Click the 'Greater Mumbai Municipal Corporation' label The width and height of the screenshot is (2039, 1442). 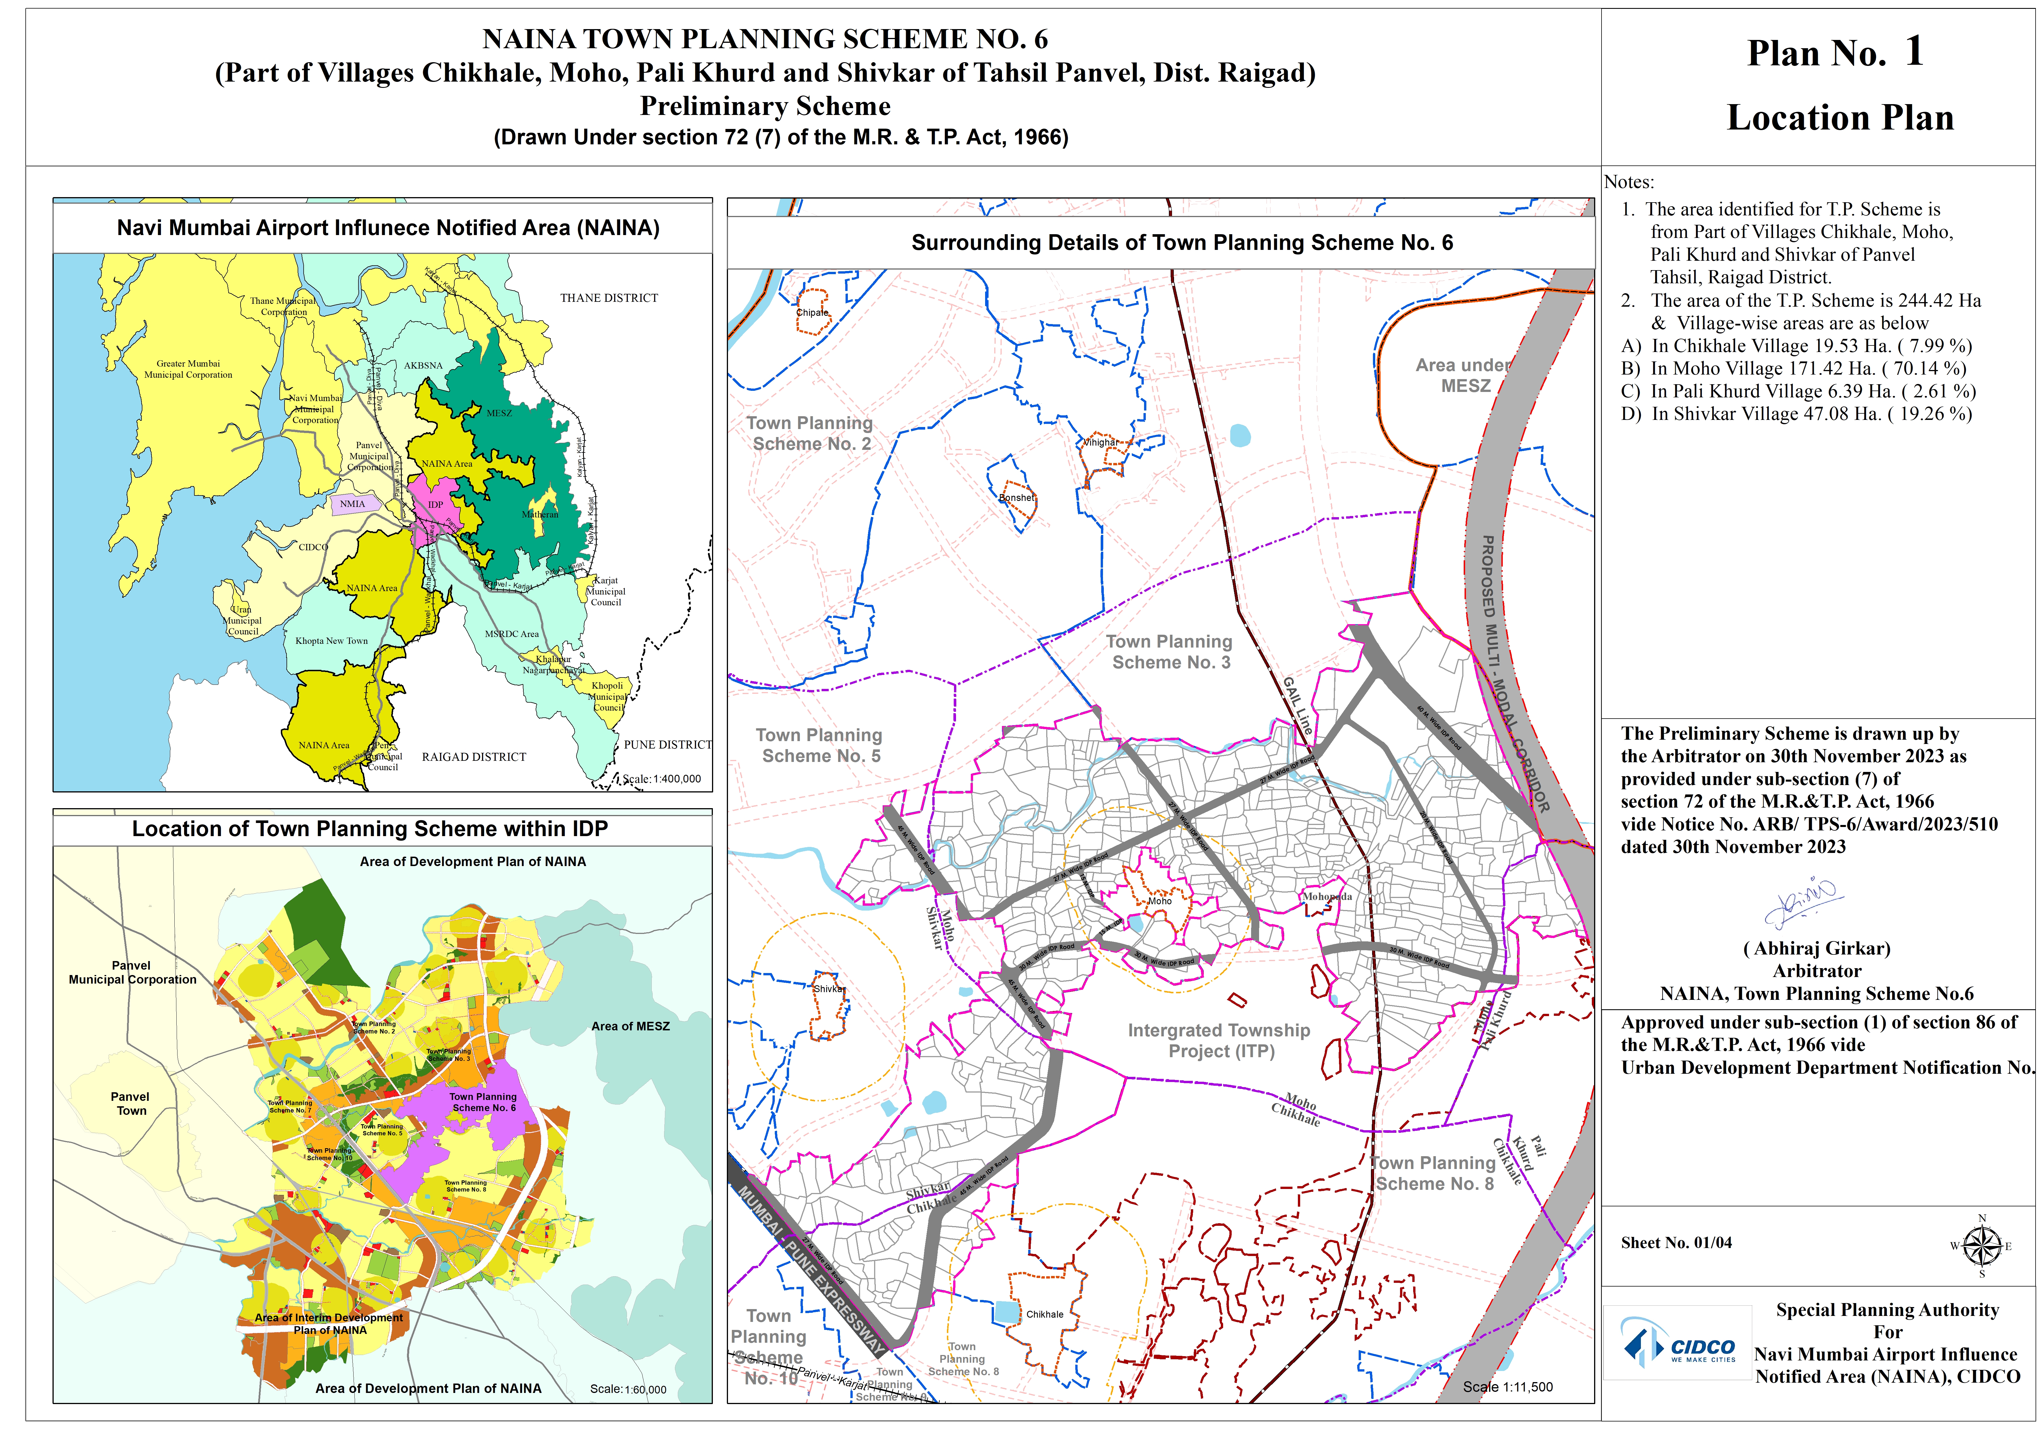pyautogui.click(x=188, y=369)
